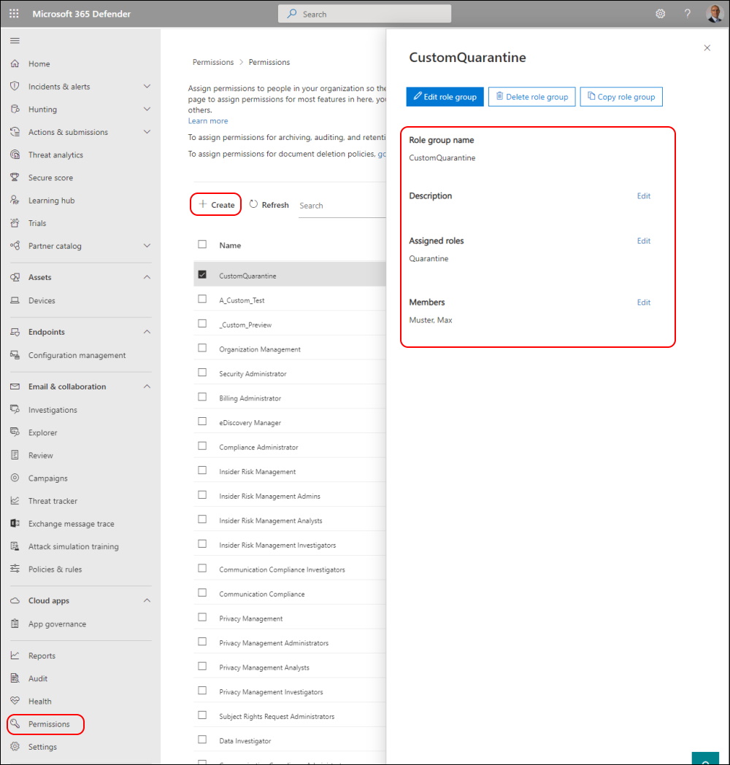Uncheck the CustomQuarantine checkbox

pos(202,275)
